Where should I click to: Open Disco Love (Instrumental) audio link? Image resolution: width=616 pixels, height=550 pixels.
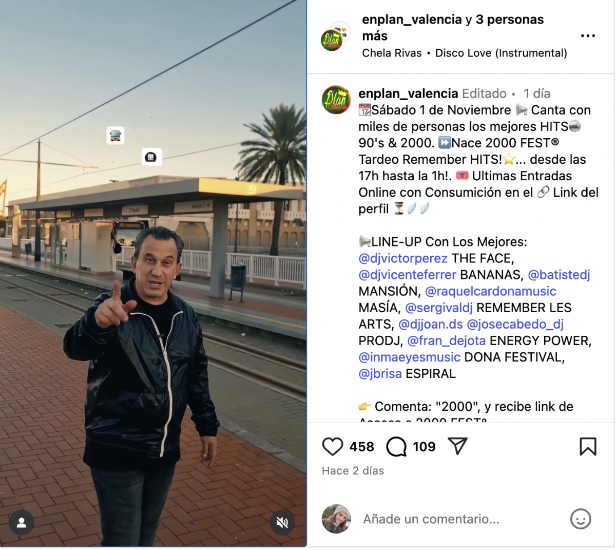tap(501, 53)
